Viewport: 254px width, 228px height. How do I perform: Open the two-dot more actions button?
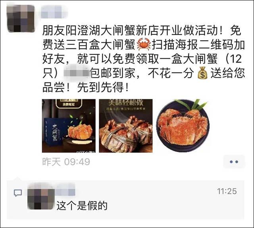[x=234, y=162]
